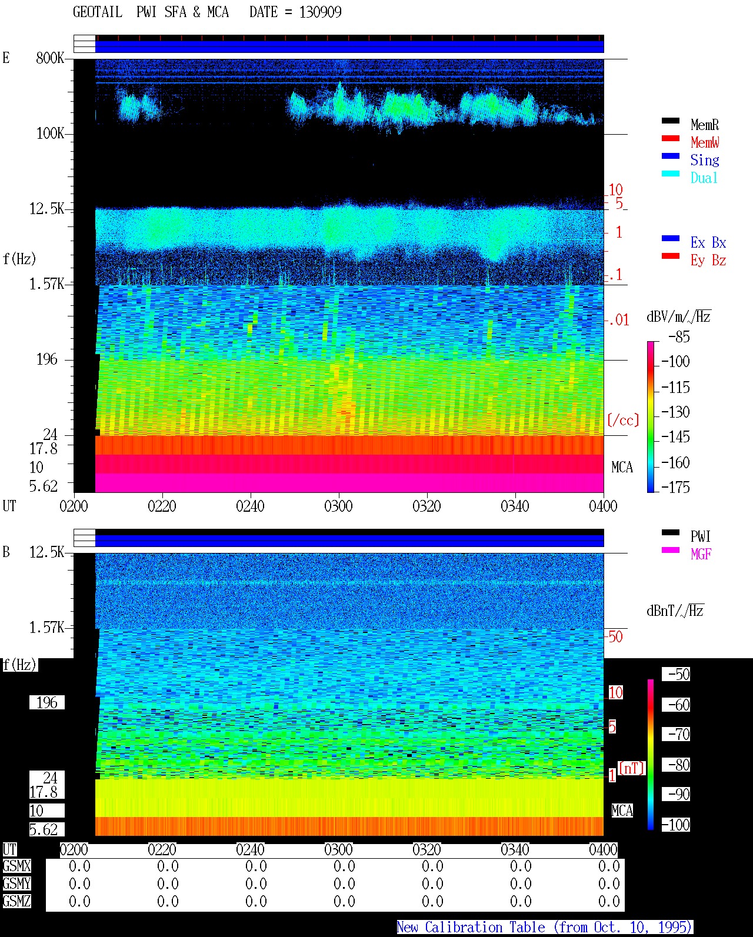Click the 'GSMY' row label

16,883
